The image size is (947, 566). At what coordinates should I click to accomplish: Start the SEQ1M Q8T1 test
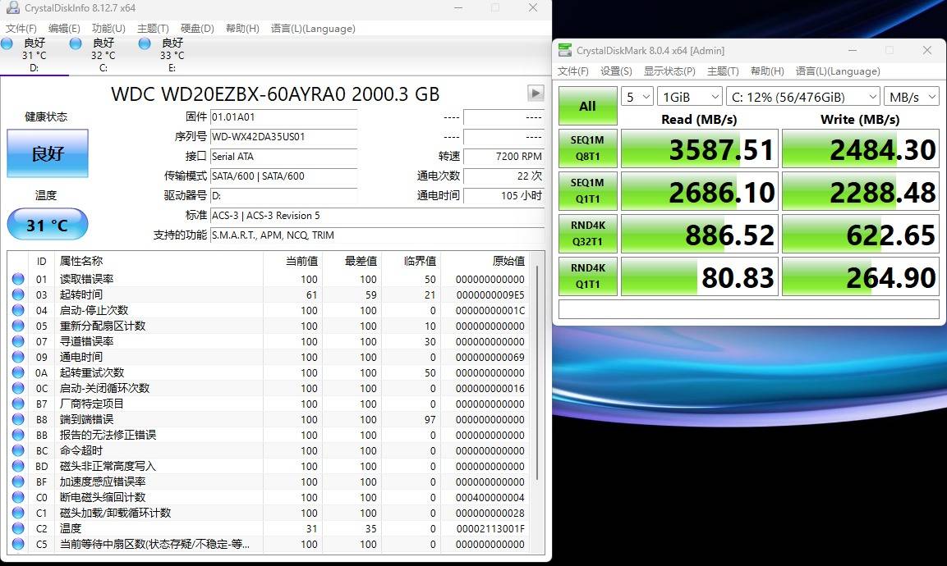tap(587, 149)
